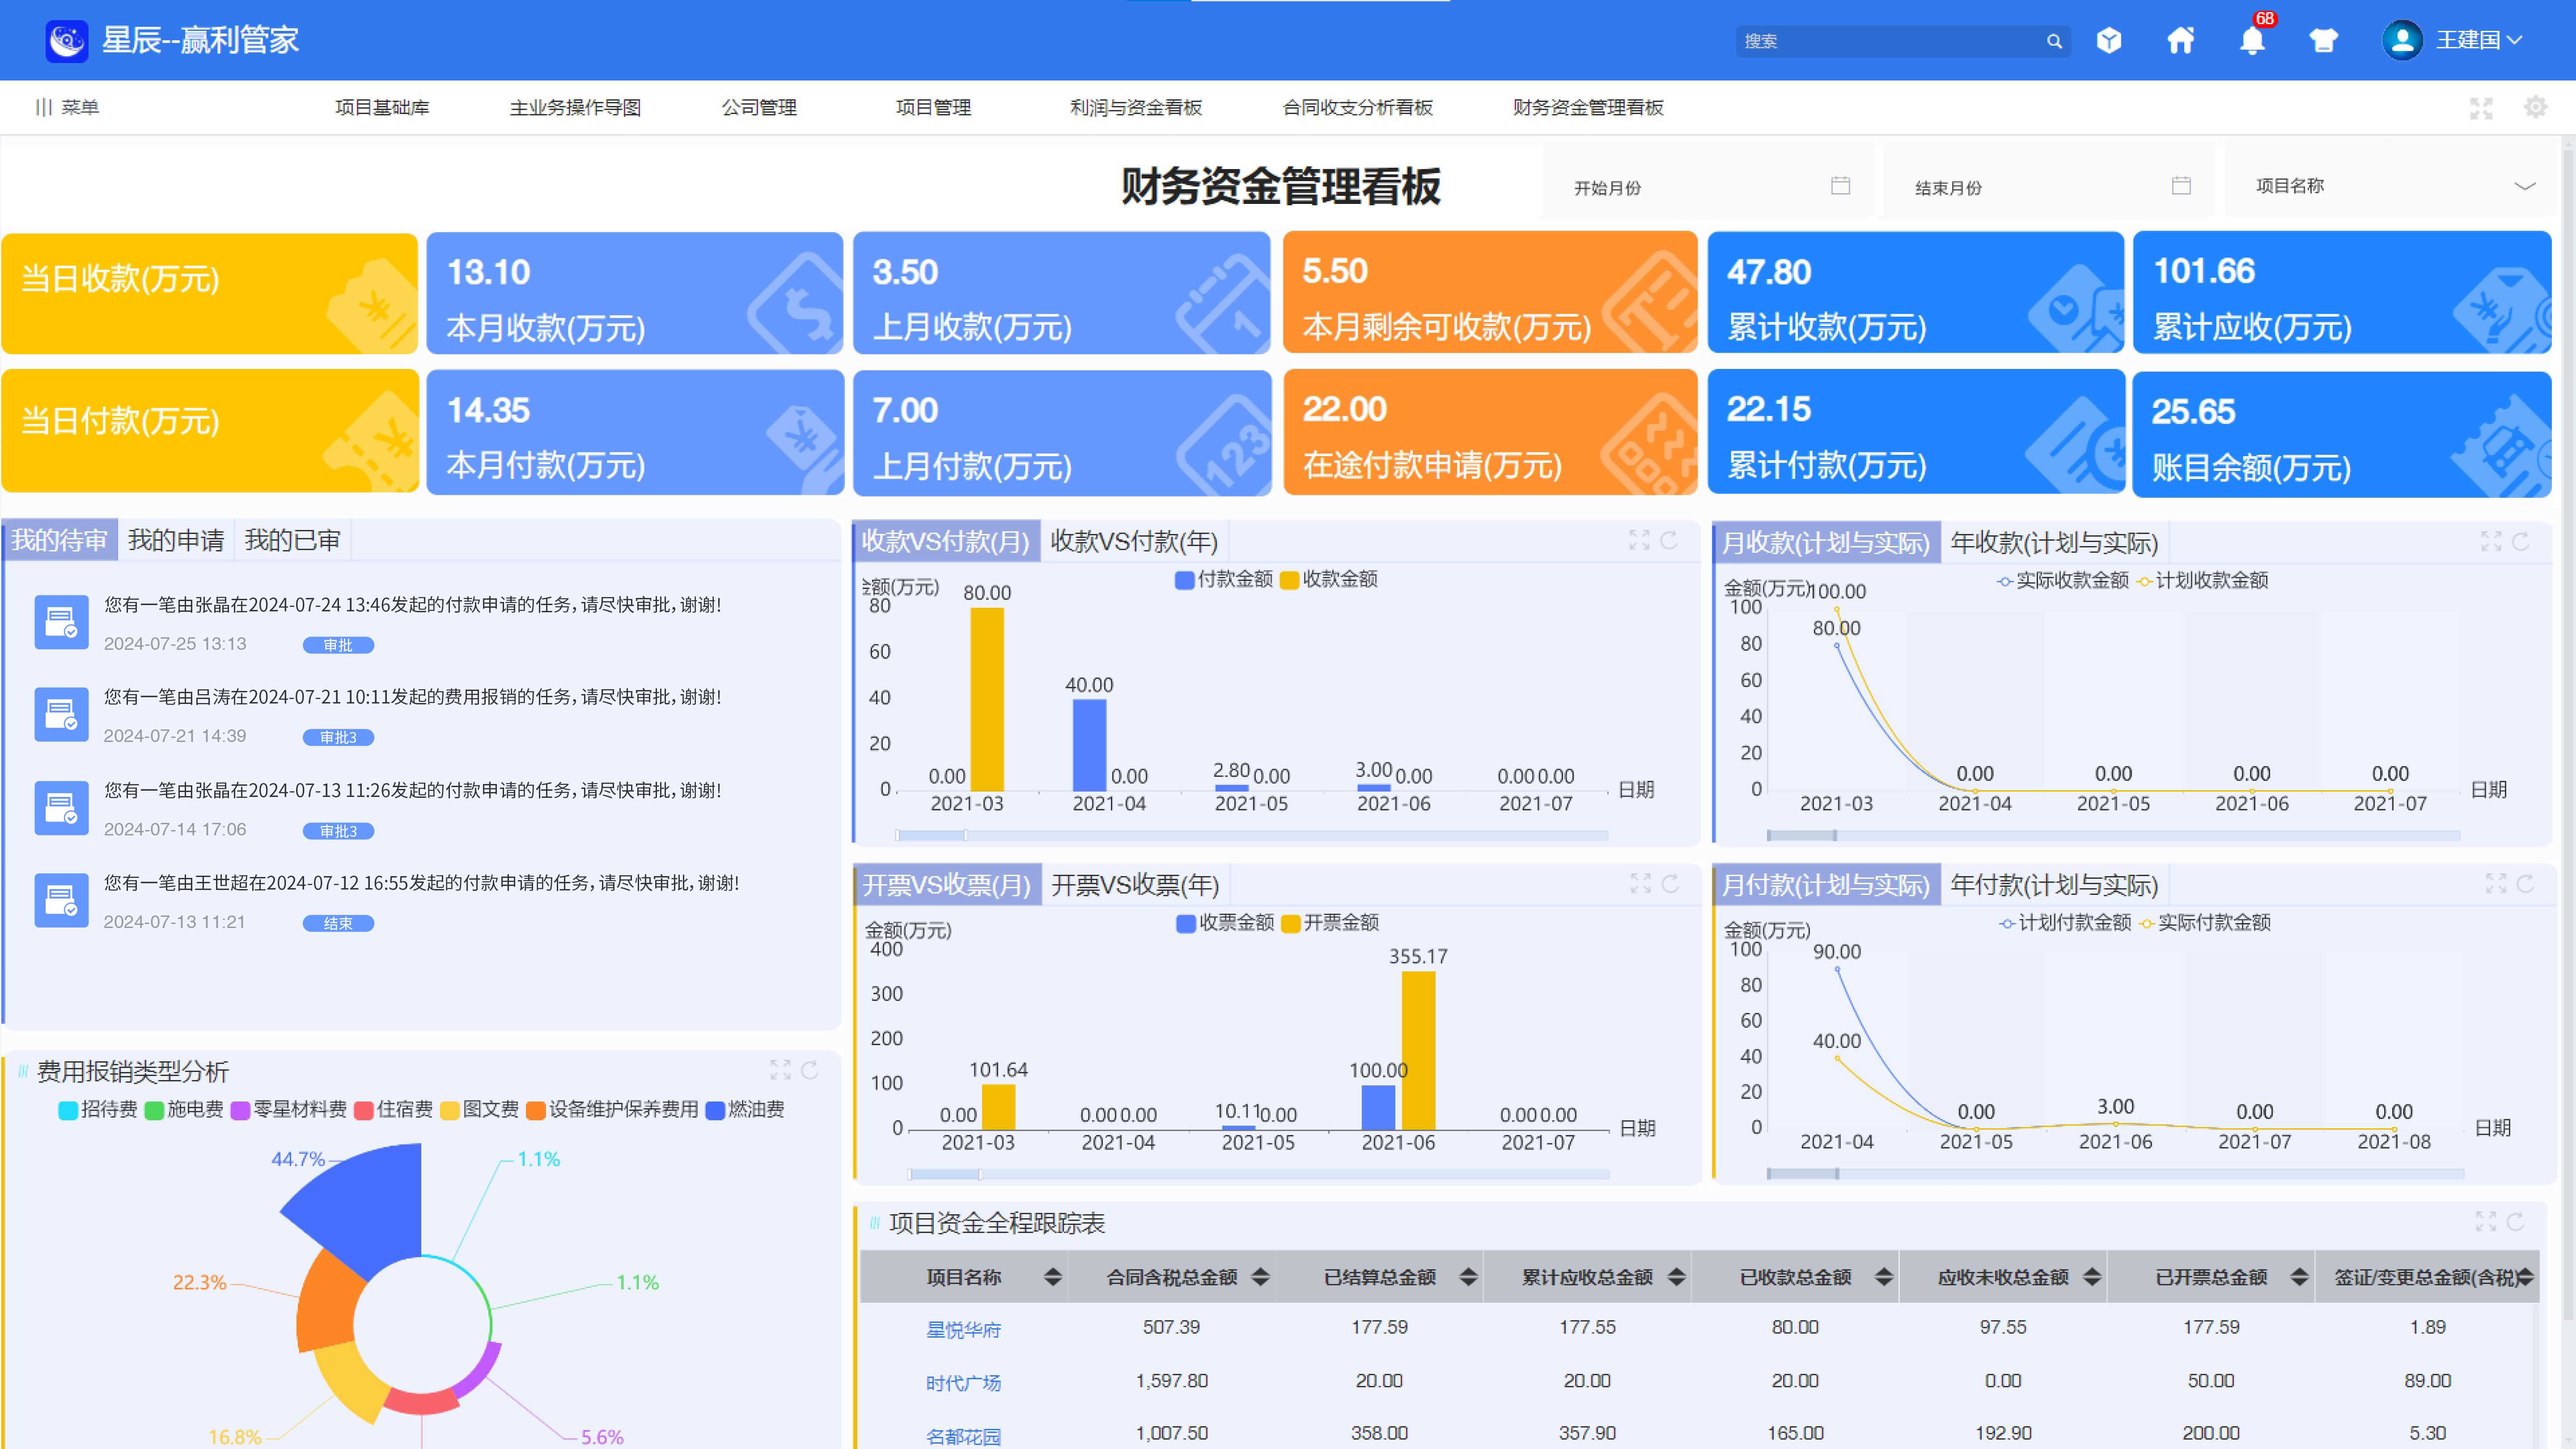Sort table by 累计应收总金额 column
Image resolution: width=2576 pixels, height=1449 pixels.
(1676, 1276)
